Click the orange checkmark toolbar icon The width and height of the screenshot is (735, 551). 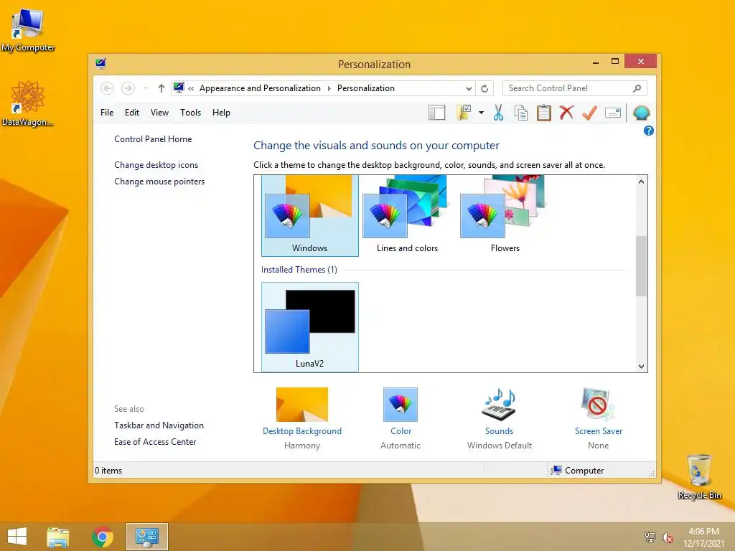pyautogui.click(x=590, y=113)
